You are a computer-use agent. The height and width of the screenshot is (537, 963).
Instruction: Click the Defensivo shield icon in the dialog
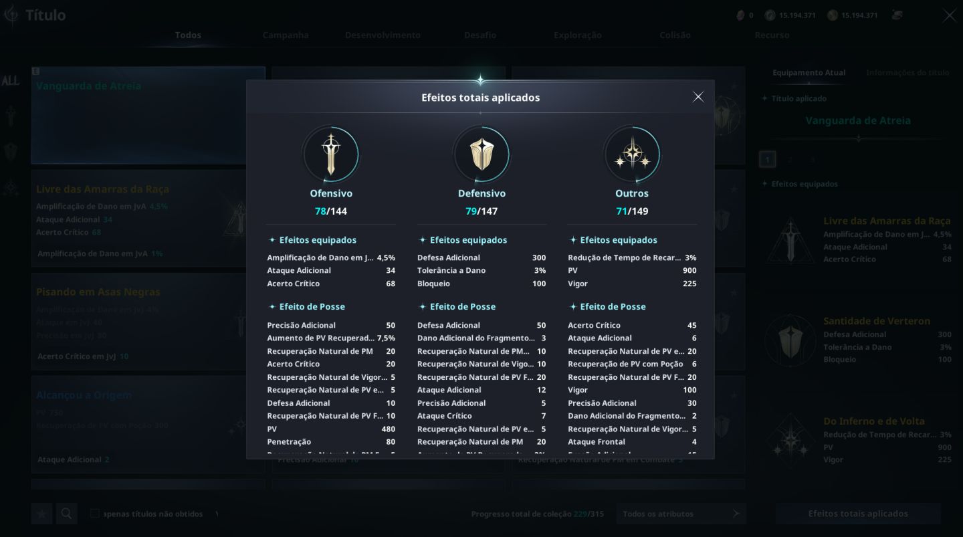(x=481, y=154)
